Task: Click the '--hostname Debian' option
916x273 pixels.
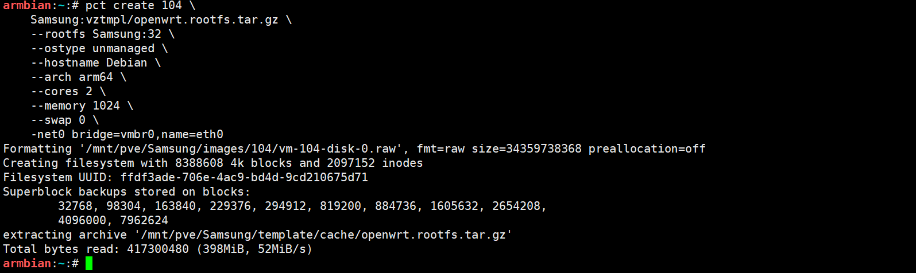Action: 89,63
